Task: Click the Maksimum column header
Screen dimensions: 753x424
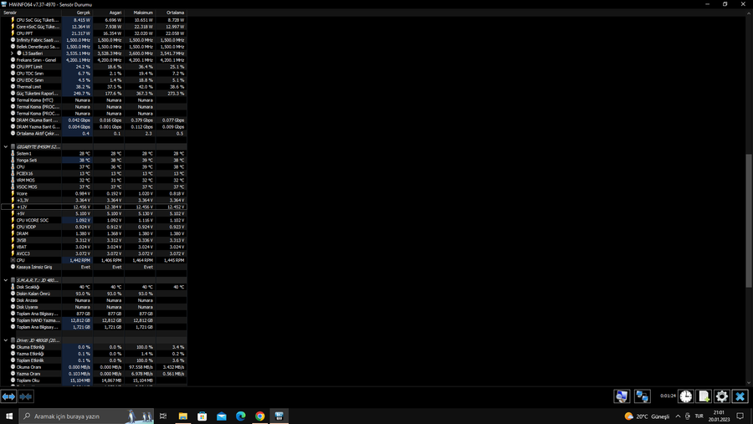Action: pos(140,13)
